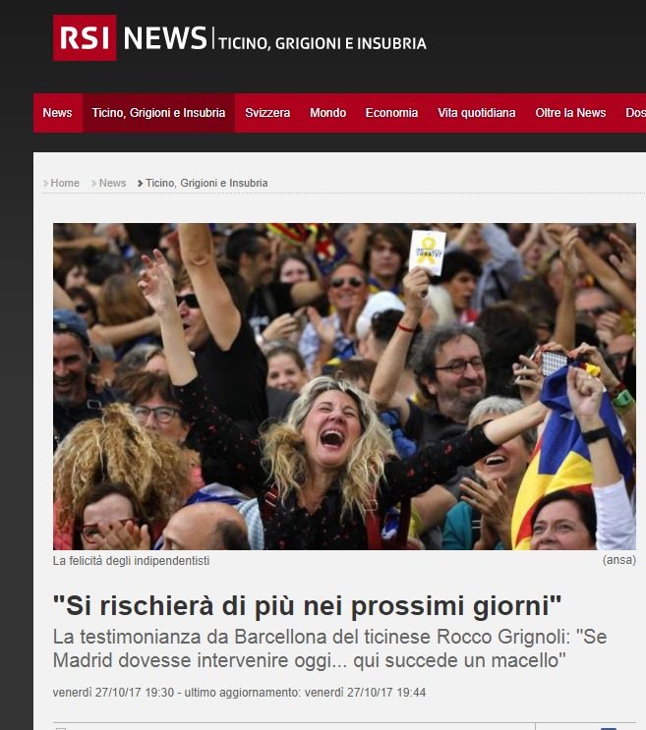Open the celebrating crowd article photo
The height and width of the screenshot is (730, 646).
pos(344,386)
